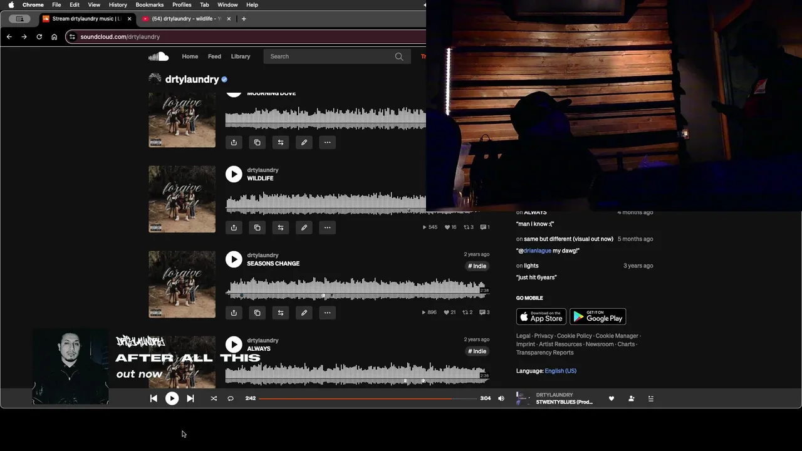Copy link of SEASONS CHANGE track
The image size is (802, 451).
257,313
